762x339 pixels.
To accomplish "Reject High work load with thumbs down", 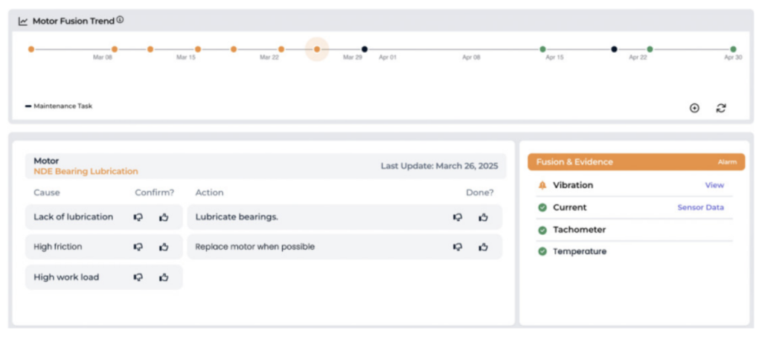I will (138, 277).
